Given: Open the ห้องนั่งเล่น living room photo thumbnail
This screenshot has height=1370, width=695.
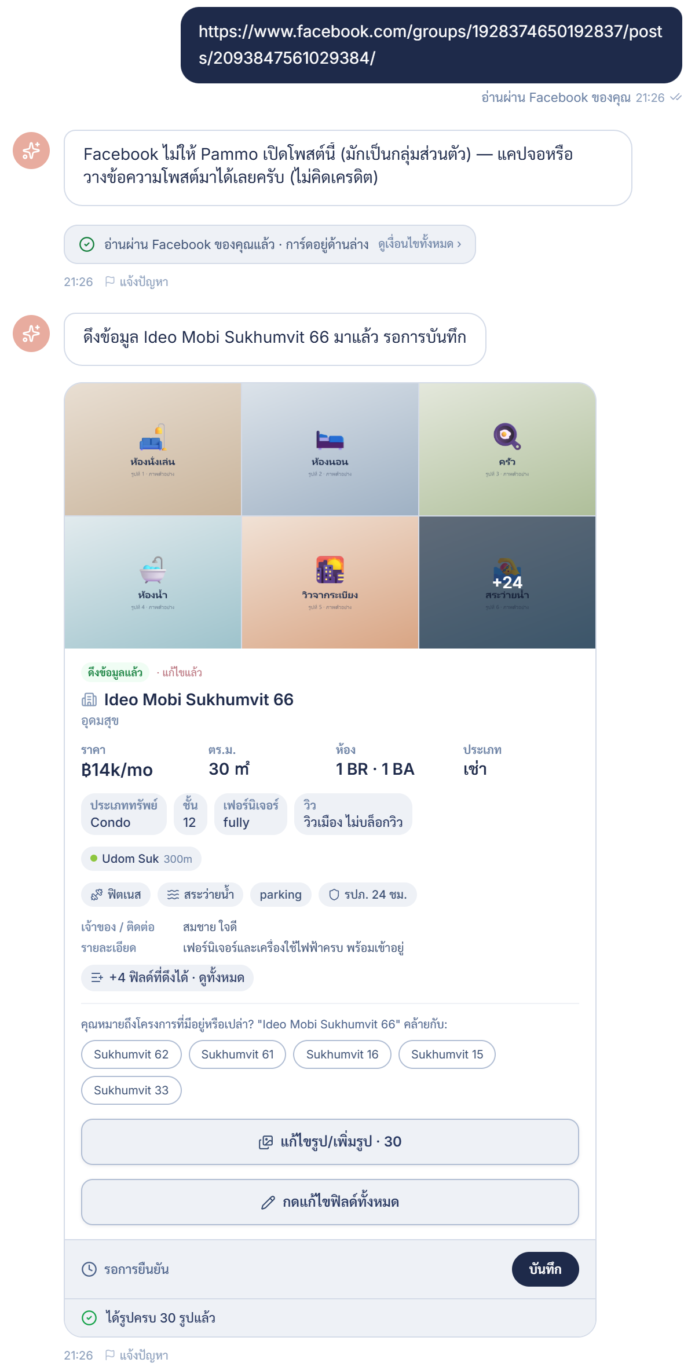Looking at the screenshot, I should click(x=153, y=449).
